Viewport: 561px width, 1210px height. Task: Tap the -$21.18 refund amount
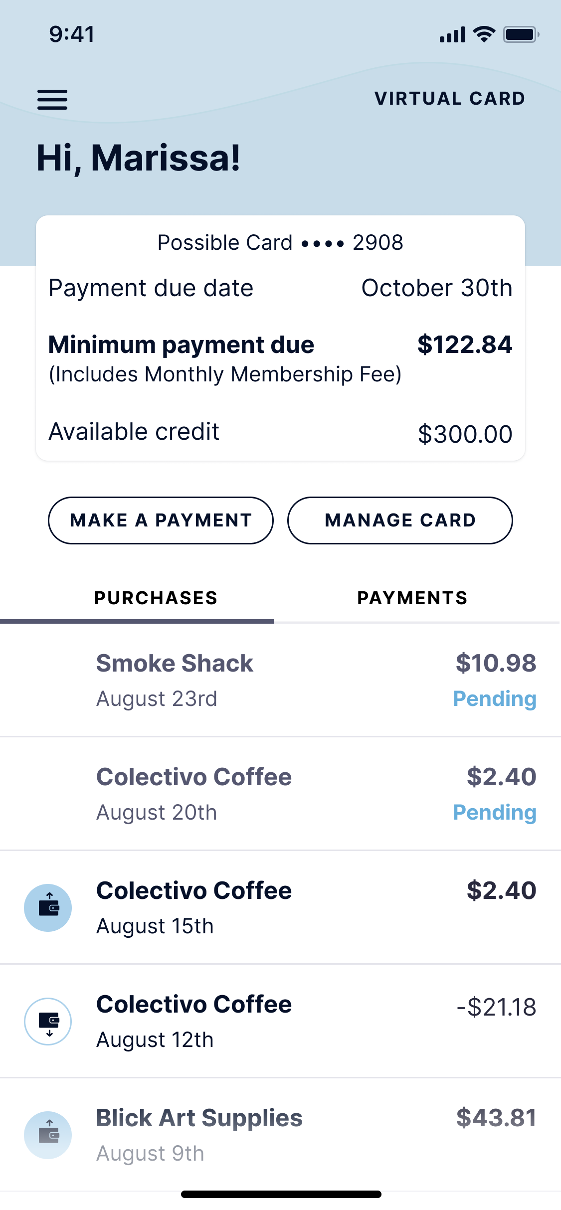pyautogui.click(x=496, y=1007)
